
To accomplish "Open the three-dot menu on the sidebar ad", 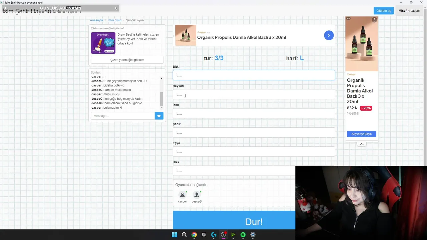I will tap(374, 20).
